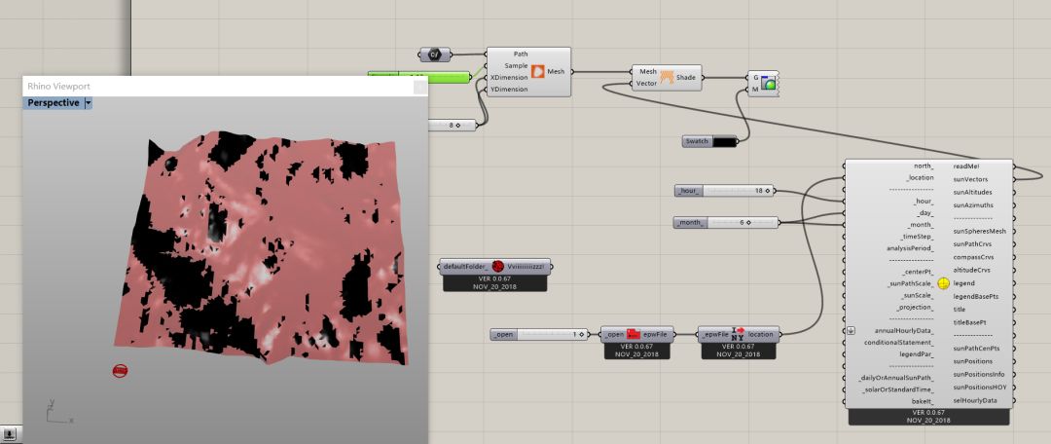Open the Perspective viewport dropdown arrow
This screenshot has height=444, width=1051.
[88, 102]
